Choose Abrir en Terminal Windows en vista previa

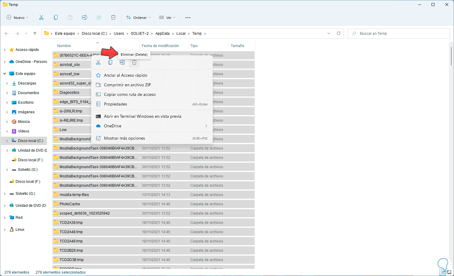[152, 116]
